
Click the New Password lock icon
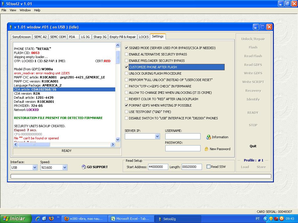pos(206,149)
